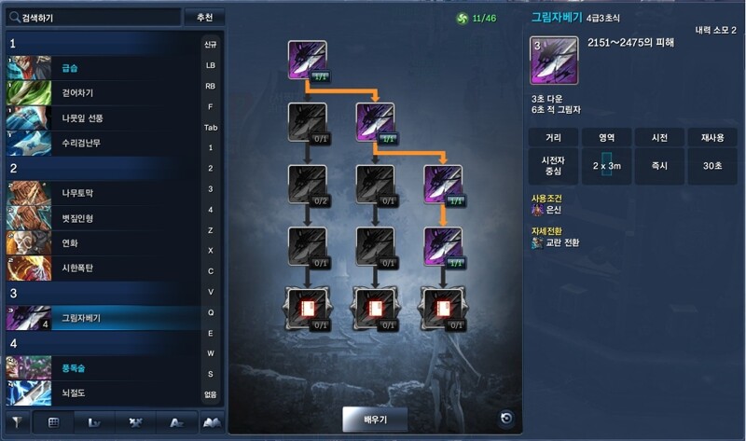Click the locked 0/2 skill tree node
The image size is (746, 441).
308,185
